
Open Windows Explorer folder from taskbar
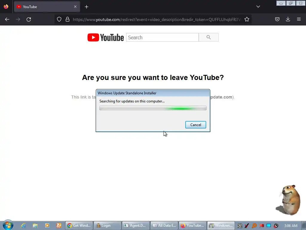(x=35, y=226)
